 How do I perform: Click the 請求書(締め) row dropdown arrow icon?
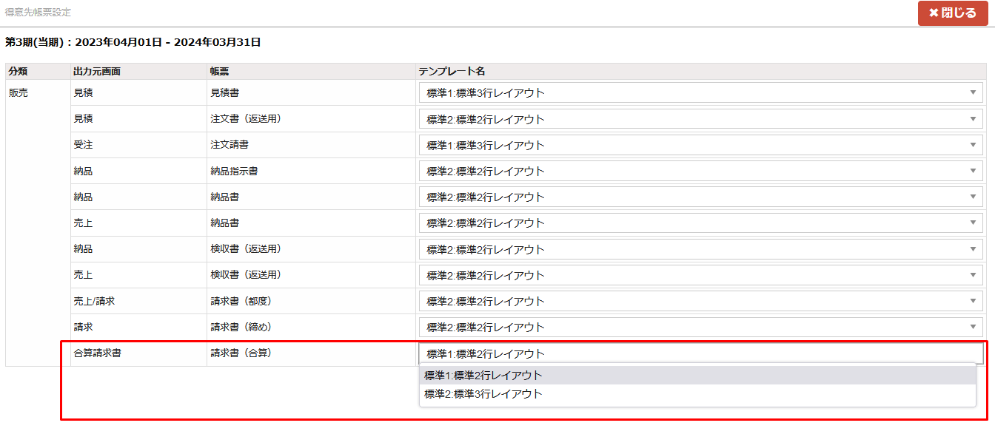pyautogui.click(x=973, y=327)
